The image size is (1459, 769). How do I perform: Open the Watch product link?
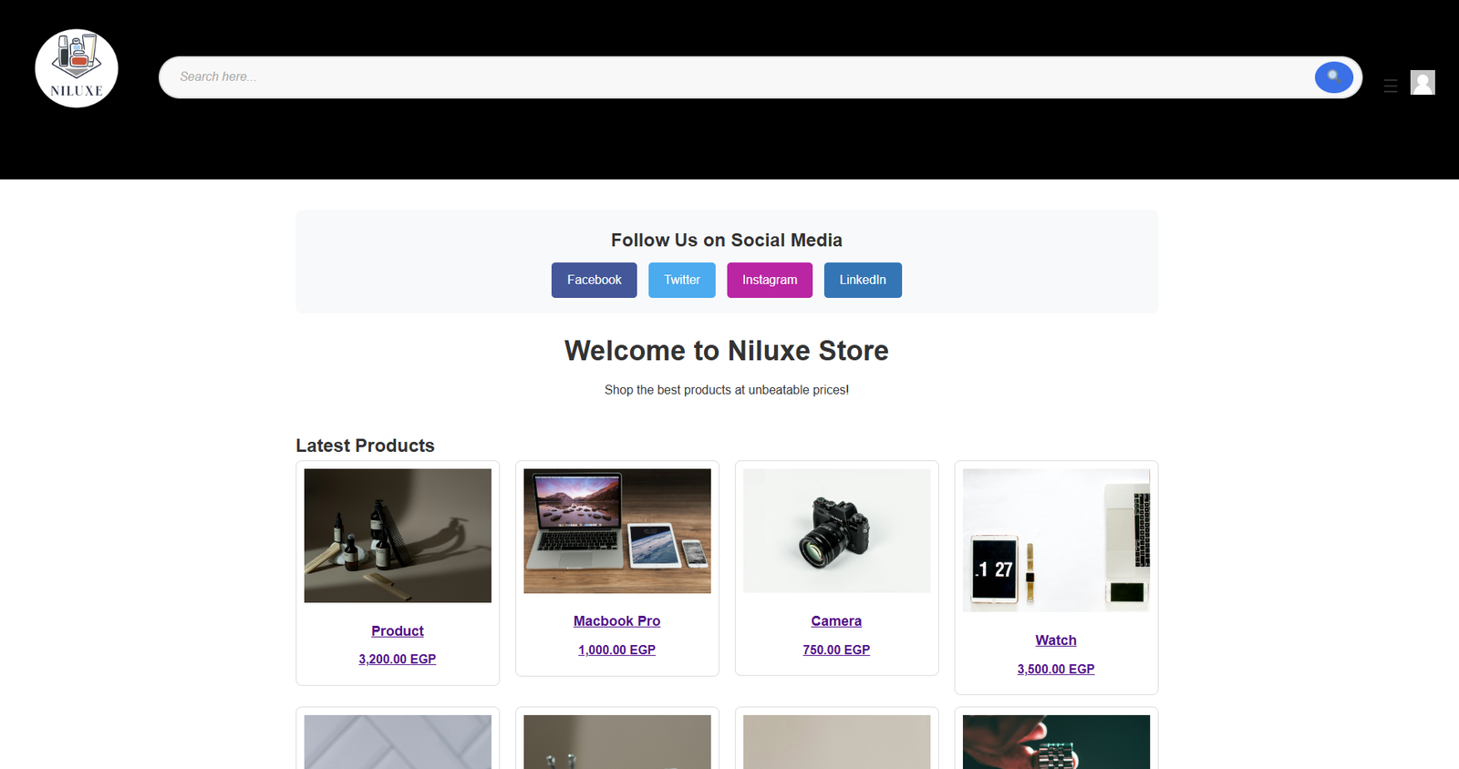coord(1056,641)
